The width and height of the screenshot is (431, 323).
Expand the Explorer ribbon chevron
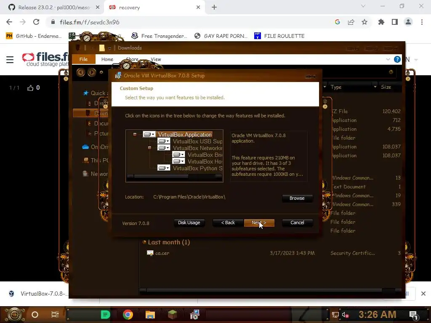[x=388, y=59]
